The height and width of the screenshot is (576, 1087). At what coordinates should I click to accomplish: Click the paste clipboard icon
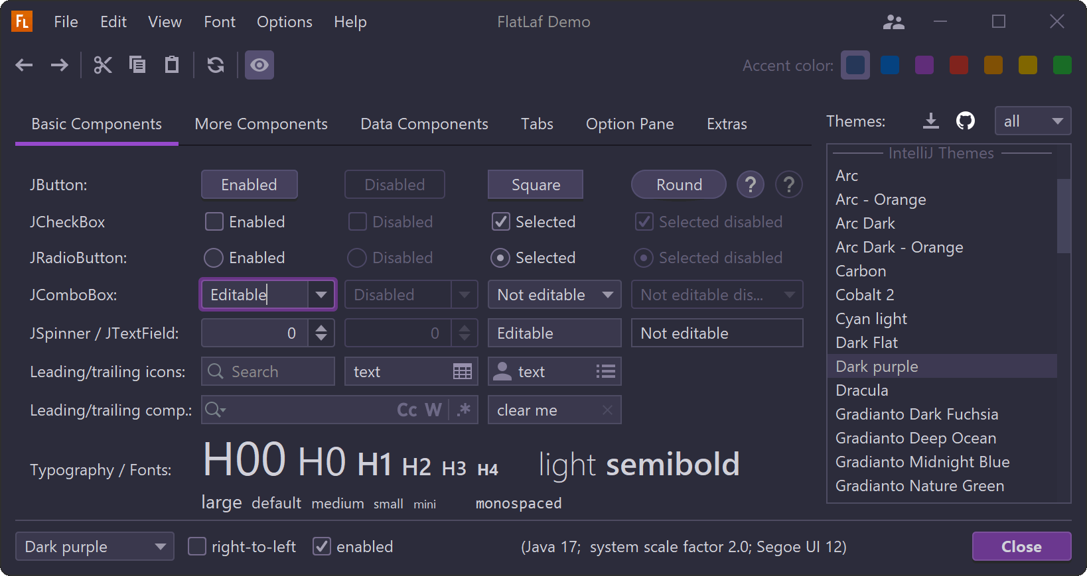[x=172, y=65]
